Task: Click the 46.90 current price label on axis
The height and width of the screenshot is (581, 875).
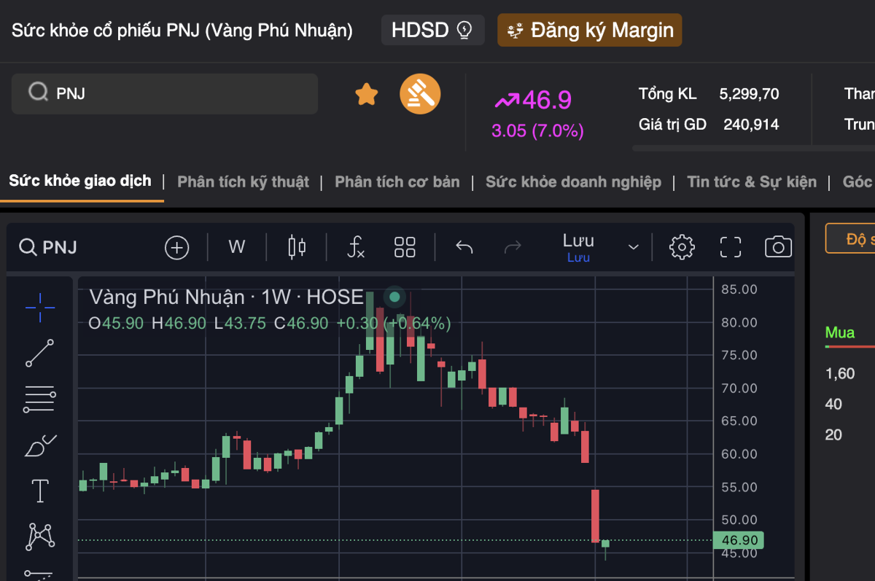Action: point(737,540)
